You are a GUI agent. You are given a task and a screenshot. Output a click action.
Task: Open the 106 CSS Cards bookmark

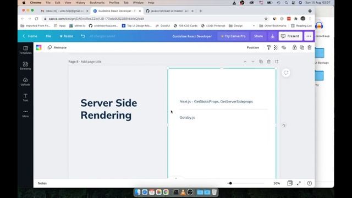point(185,26)
